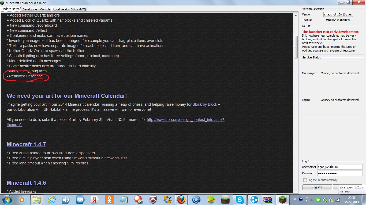Click 'Fixed long timeout when checking SRV records'
The image size is (366, 205).
click(47, 163)
